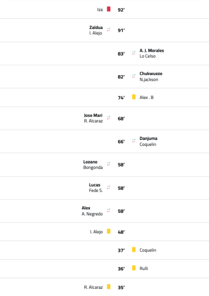Click yellow card icon beside Alex . B
This screenshot has height=296, width=209.
(x=134, y=97)
